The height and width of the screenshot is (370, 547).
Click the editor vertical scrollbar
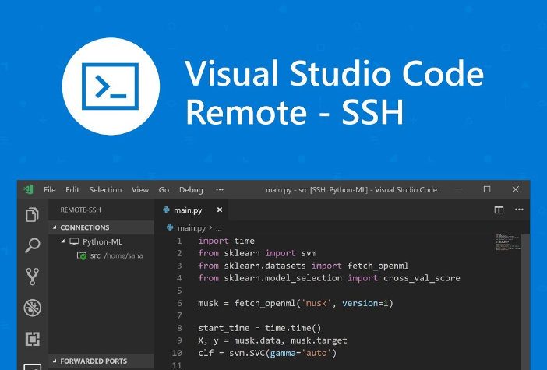pyautogui.click(x=525, y=301)
